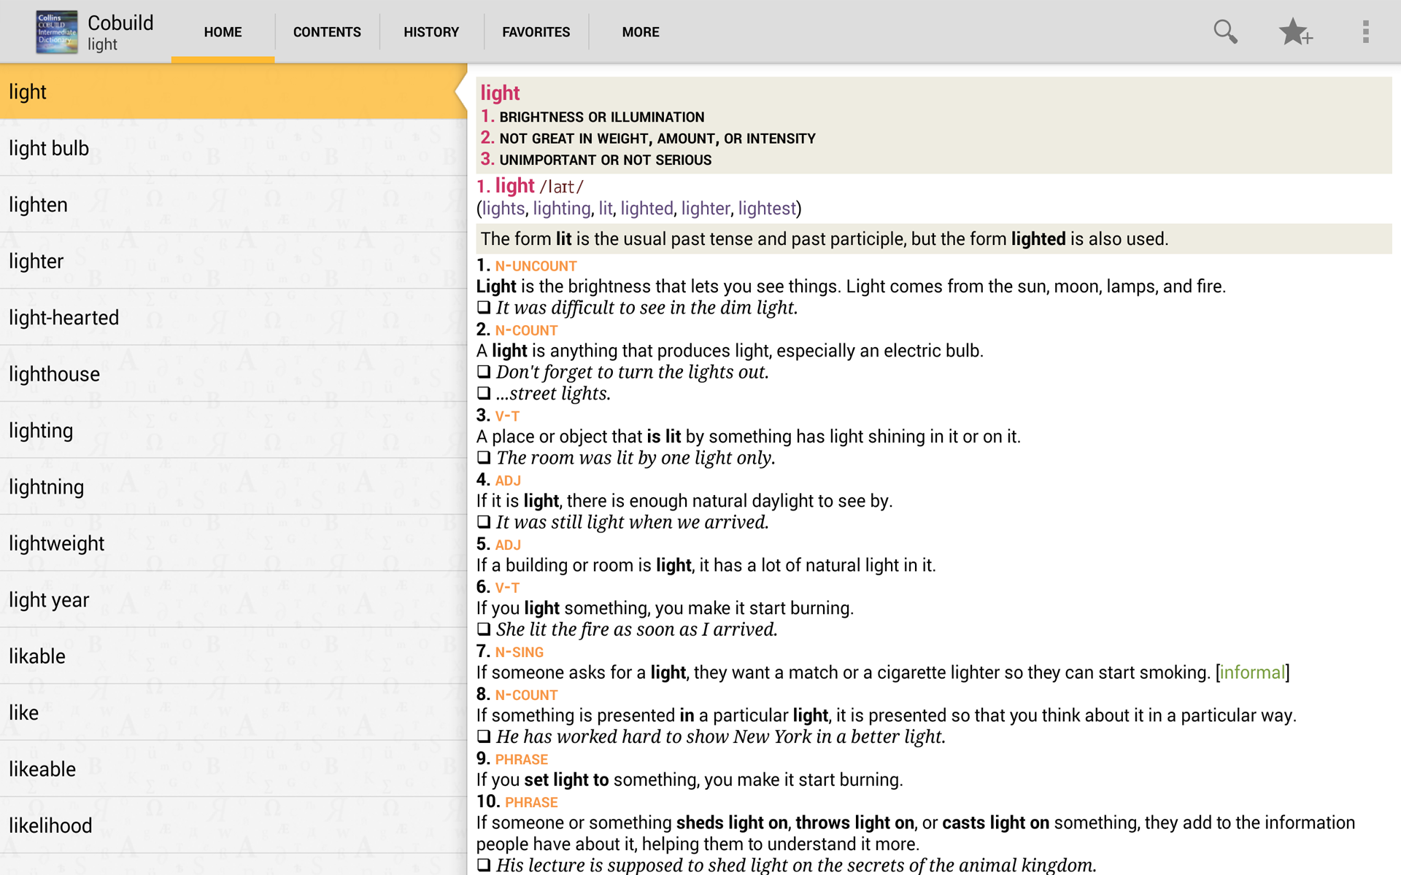
Task: Select 'light bulb' in word list
Action: tap(49, 149)
